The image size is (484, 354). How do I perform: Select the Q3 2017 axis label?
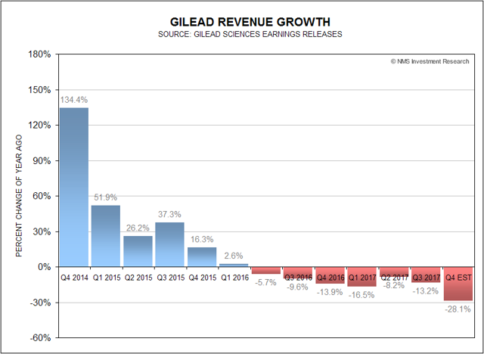427,278
